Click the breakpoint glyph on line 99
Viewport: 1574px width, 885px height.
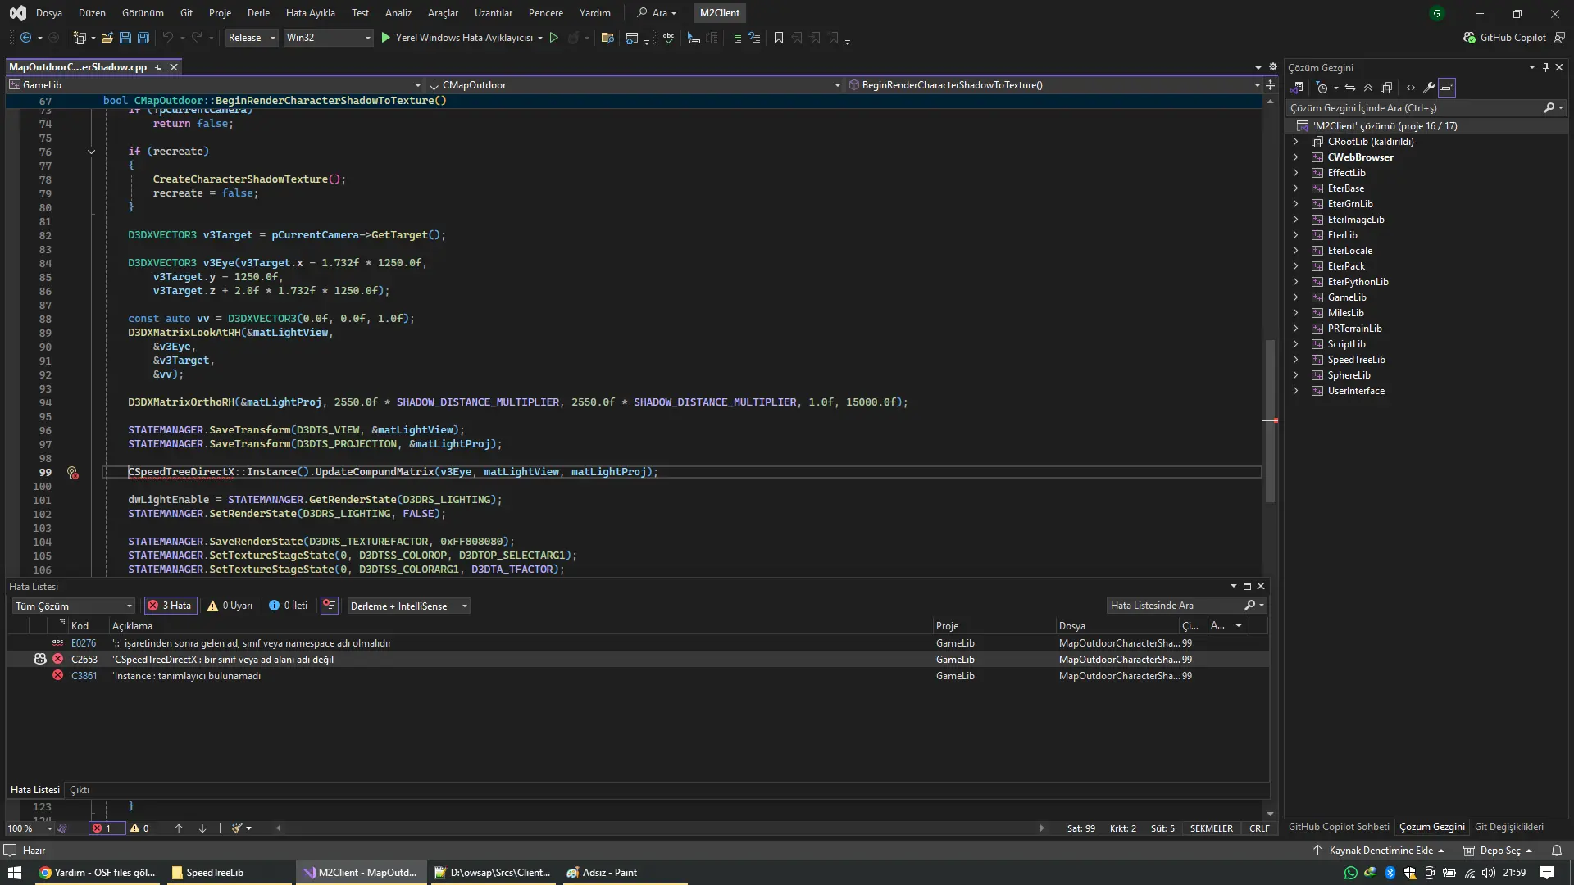72,473
